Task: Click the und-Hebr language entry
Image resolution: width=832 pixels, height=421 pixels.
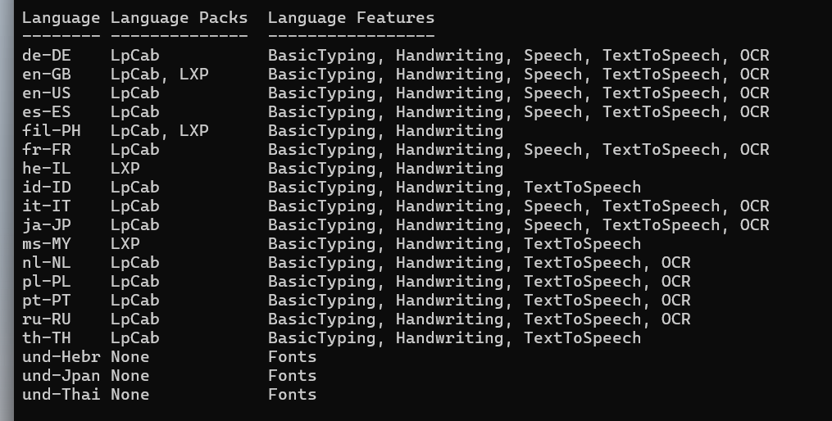Action: click(x=61, y=356)
